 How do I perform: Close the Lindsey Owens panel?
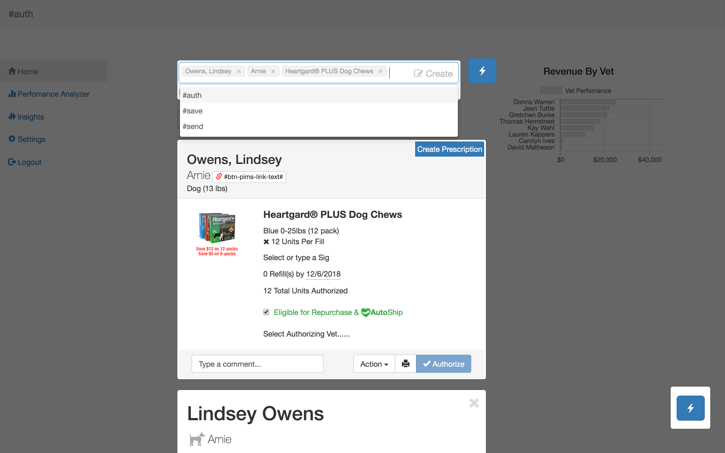pos(474,403)
